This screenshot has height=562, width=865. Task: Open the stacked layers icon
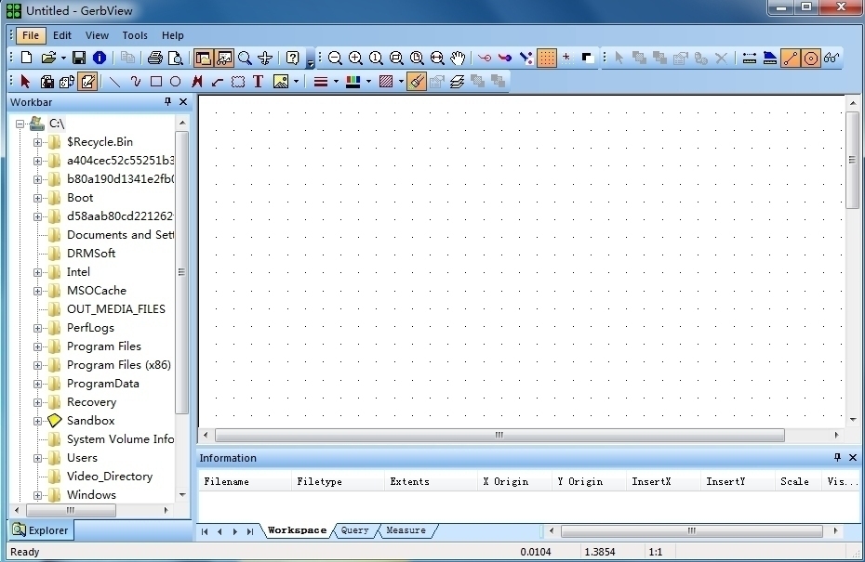pyautogui.click(x=458, y=82)
